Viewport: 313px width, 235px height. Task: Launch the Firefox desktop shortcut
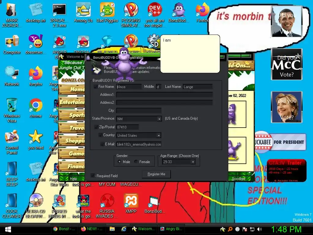(x=202, y=13)
